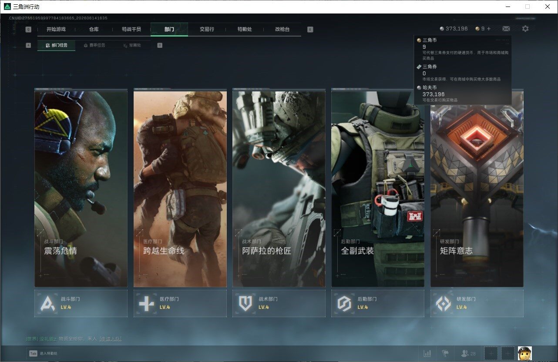Click the 研发部门 LV.4 panel
Screen dimensions: 558x362
tap(477, 303)
